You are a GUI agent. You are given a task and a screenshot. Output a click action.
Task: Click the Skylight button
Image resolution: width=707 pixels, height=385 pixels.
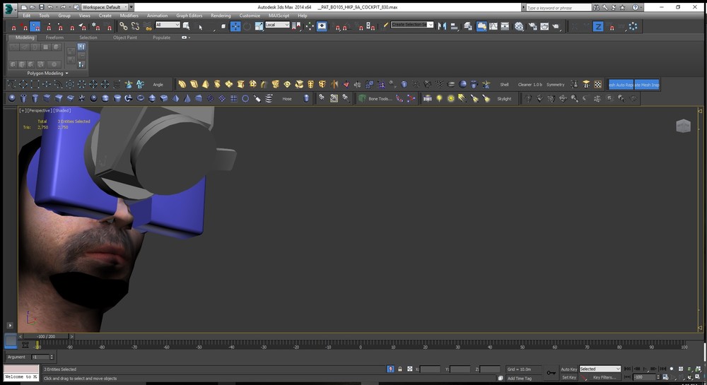pos(504,99)
